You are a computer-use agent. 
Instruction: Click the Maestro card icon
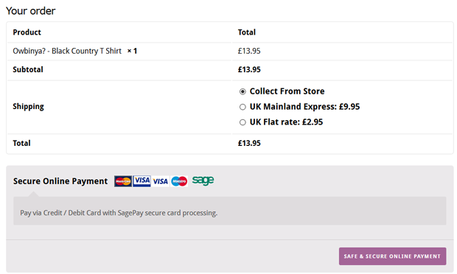point(179,181)
